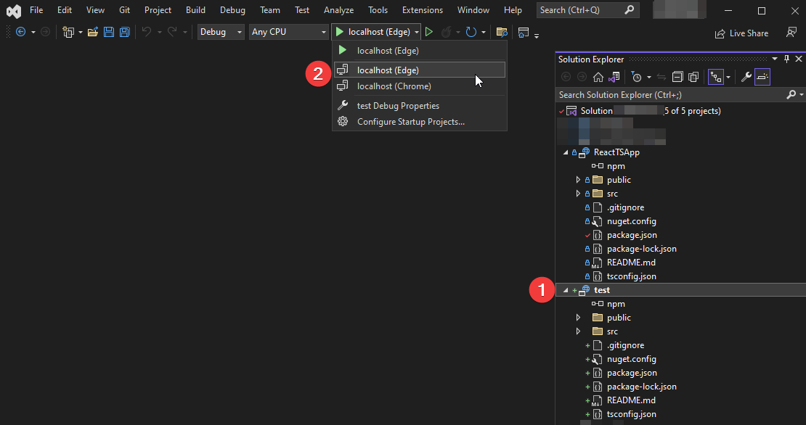Collapse the test project node

[566, 290]
